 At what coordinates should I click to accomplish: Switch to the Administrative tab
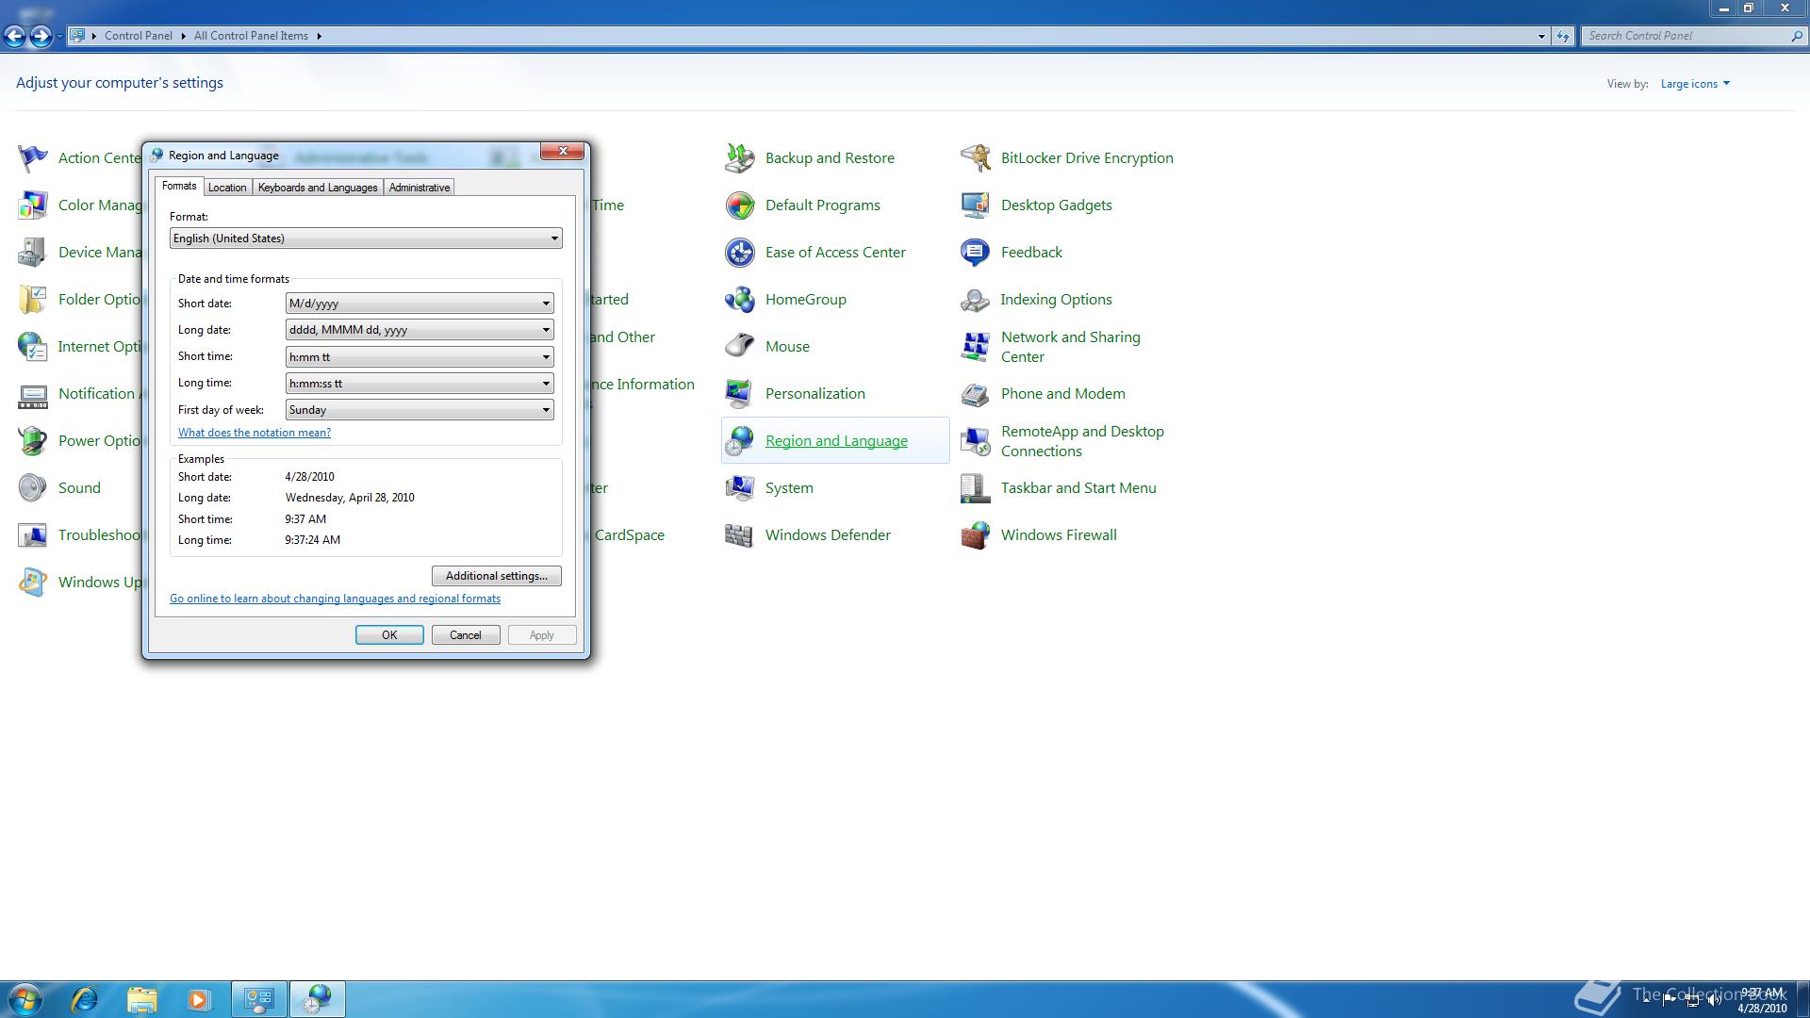420,188
